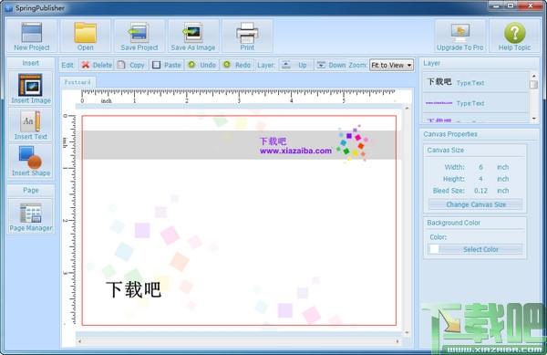Click Select Color button
The width and height of the screenshot is (547, 355).
(480, 249)
